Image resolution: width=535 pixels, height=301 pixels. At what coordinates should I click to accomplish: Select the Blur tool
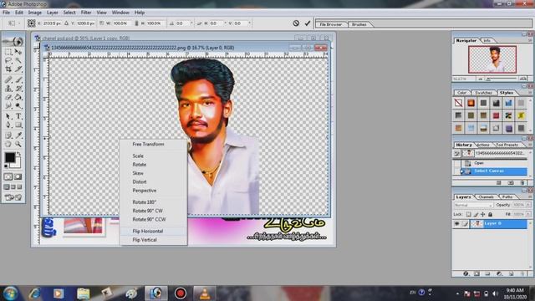point(8,106)
